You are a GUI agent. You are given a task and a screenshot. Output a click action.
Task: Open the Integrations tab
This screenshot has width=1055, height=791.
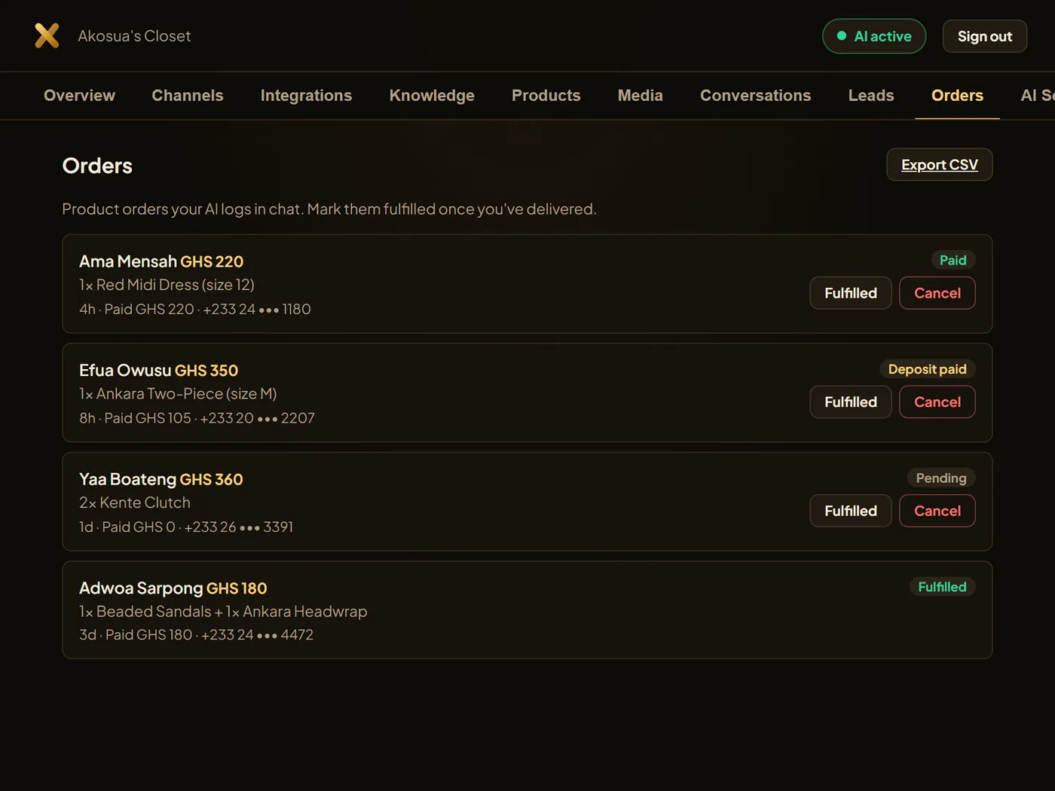pyautogui.click(x=306, y=96)
